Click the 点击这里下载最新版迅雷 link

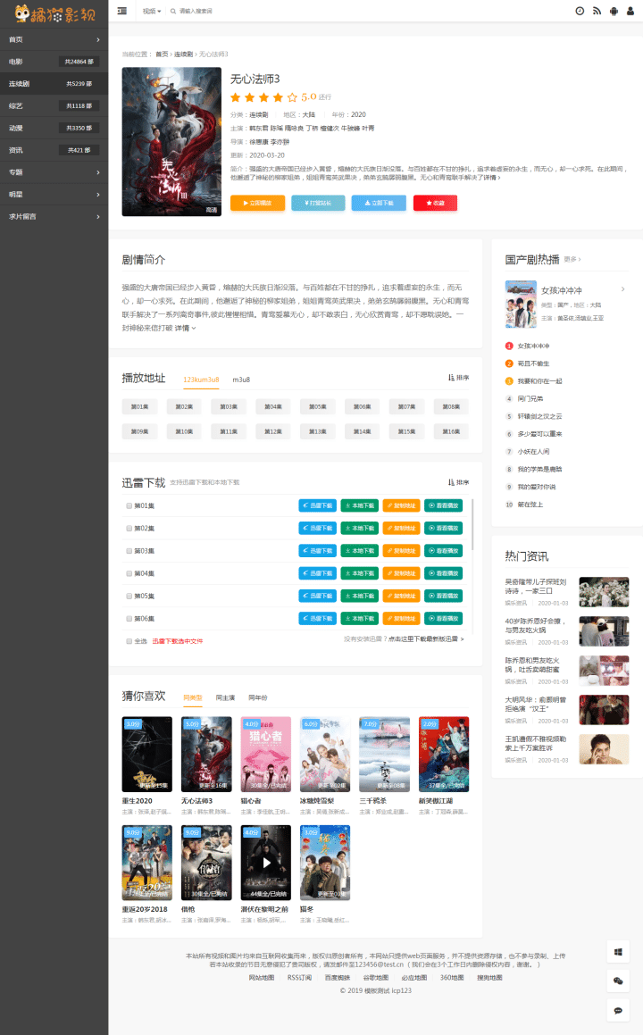pos(426,639)
